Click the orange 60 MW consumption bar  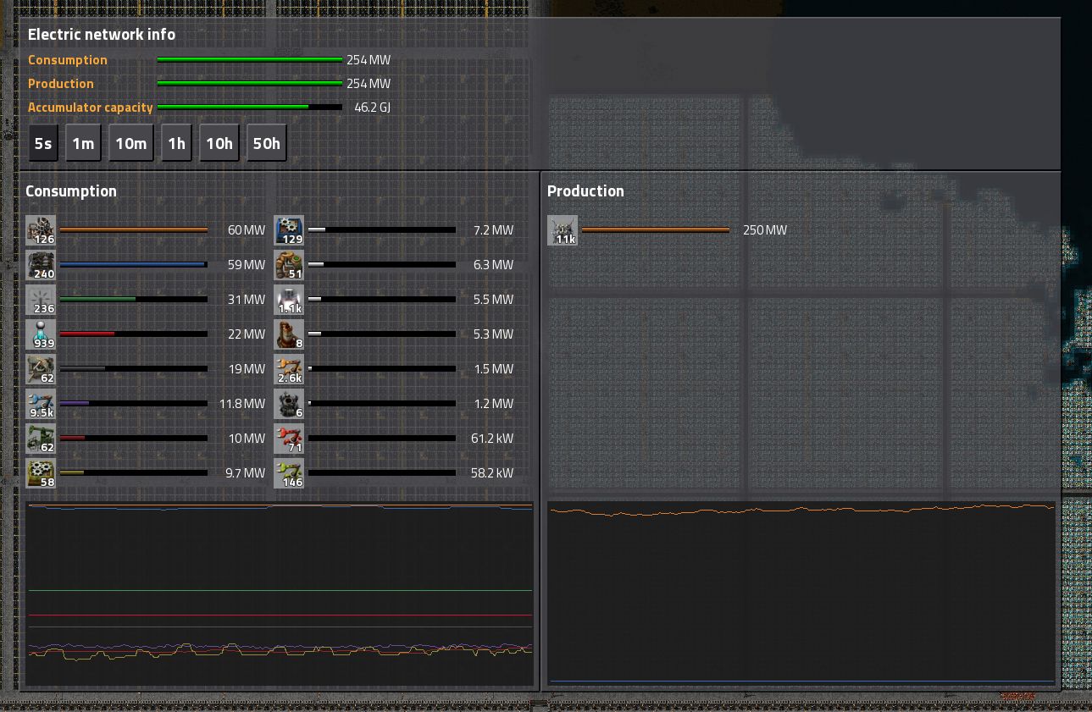134,229
